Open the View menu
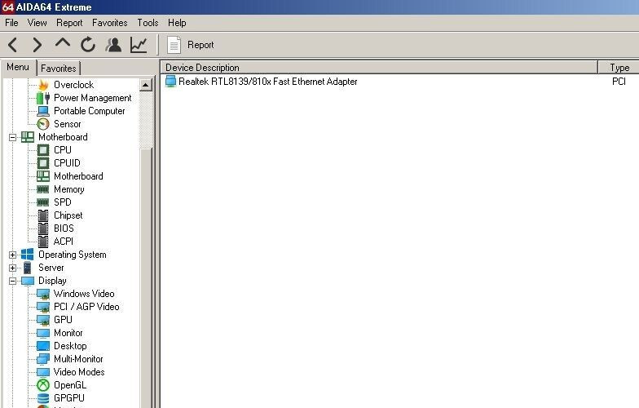Screen dimensions: 639x408 (x=37, y=23)
